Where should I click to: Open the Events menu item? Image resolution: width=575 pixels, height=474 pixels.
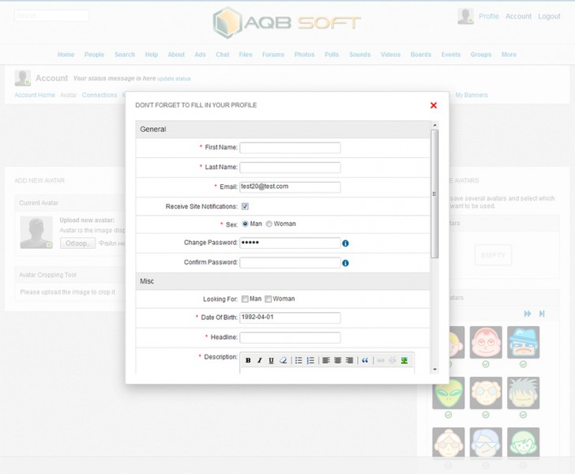(451, 55)
